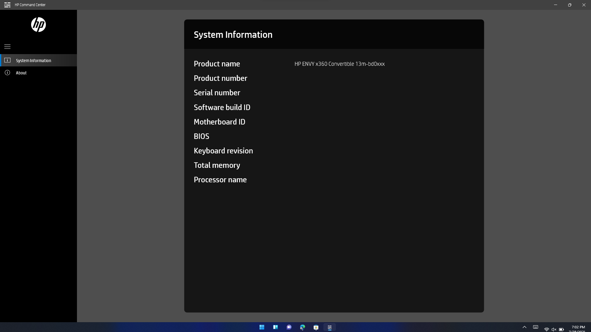Image resolution: width=591 pixels, height=332 pixels.
Task: Open the Windows Start menu
Action: 262,327
